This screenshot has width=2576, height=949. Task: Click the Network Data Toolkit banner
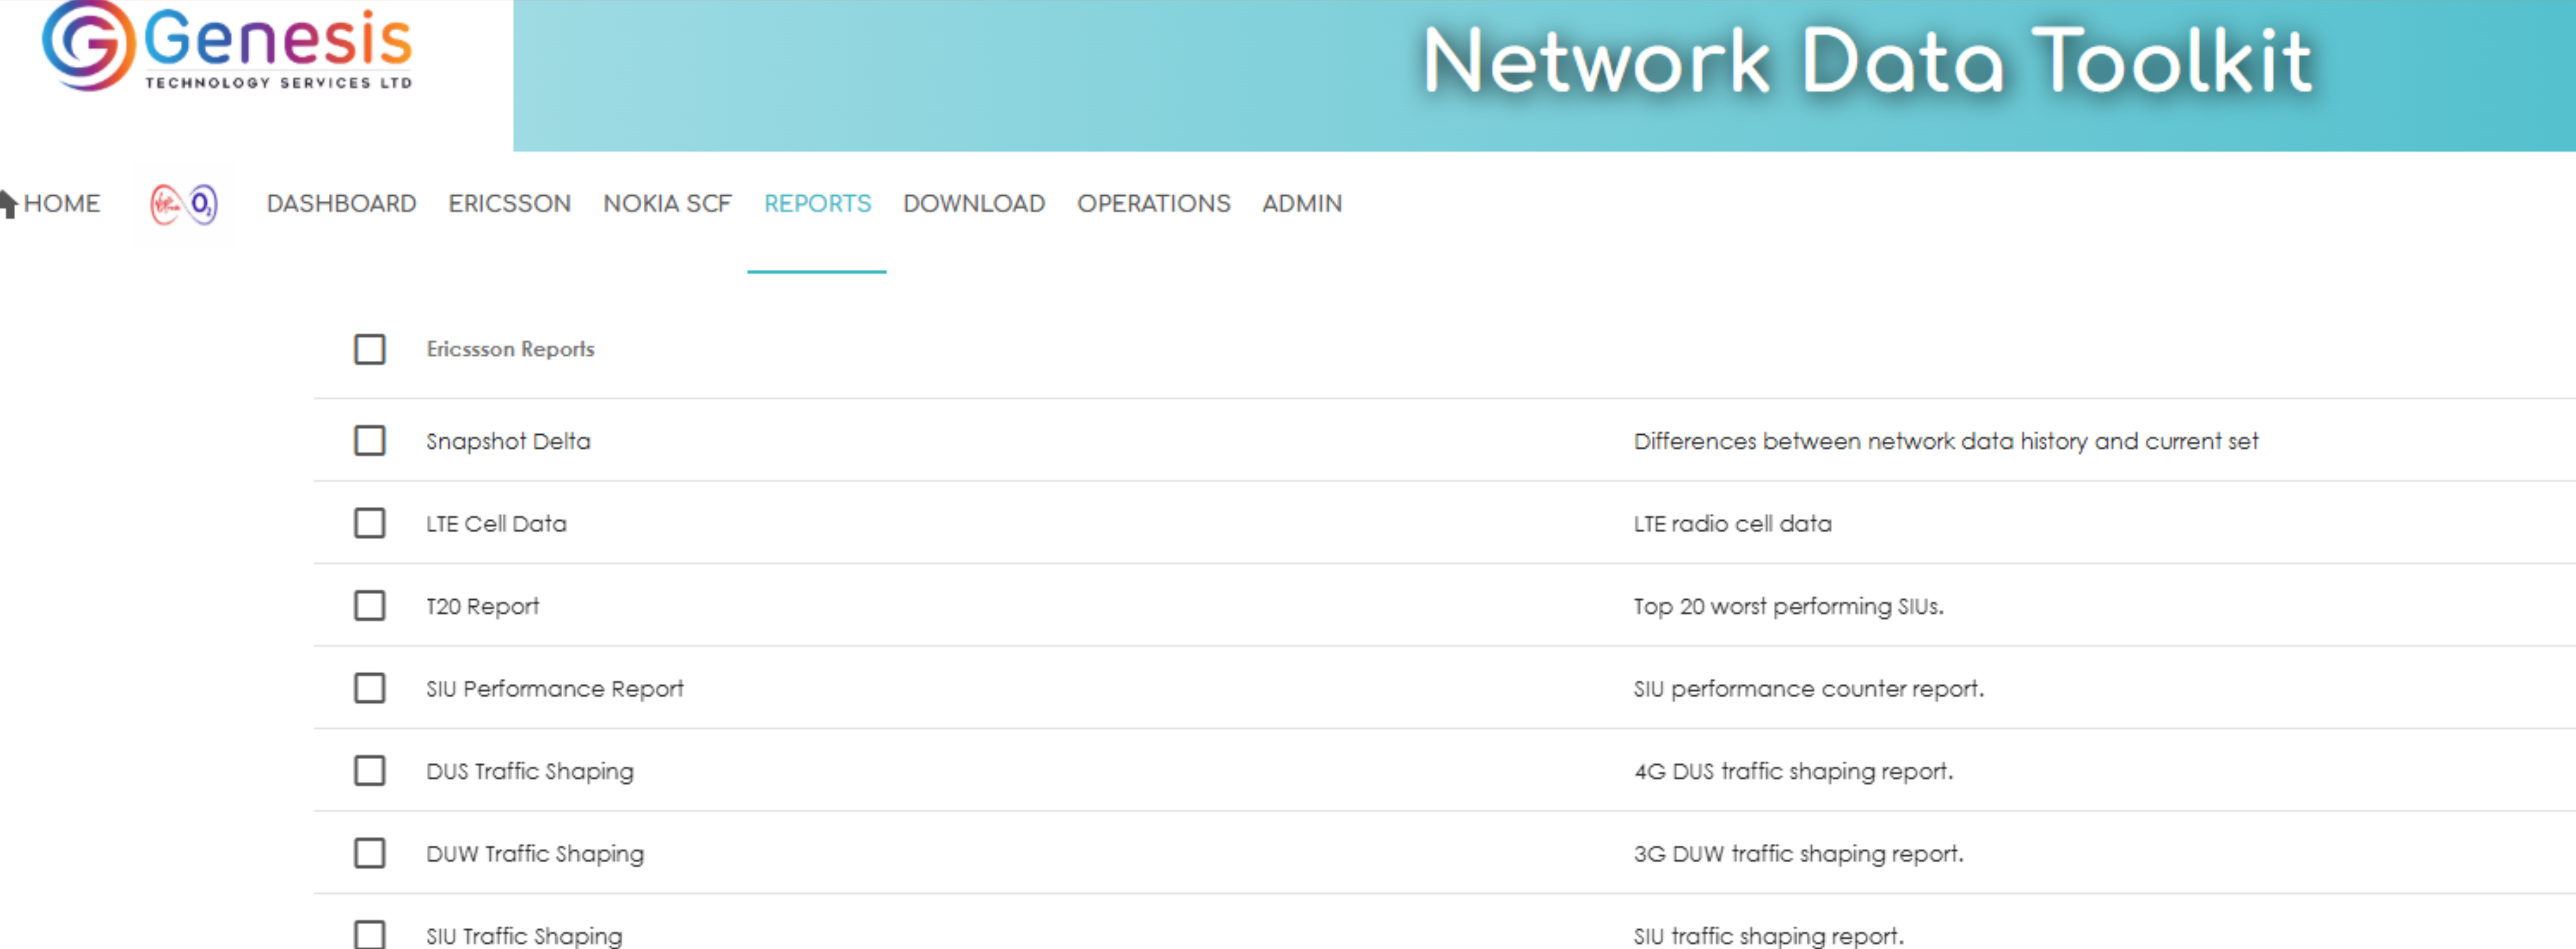pyautogui.click(x=1866, y=62)
